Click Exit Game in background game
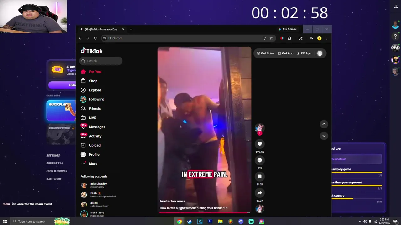 [x=54, y=179]
